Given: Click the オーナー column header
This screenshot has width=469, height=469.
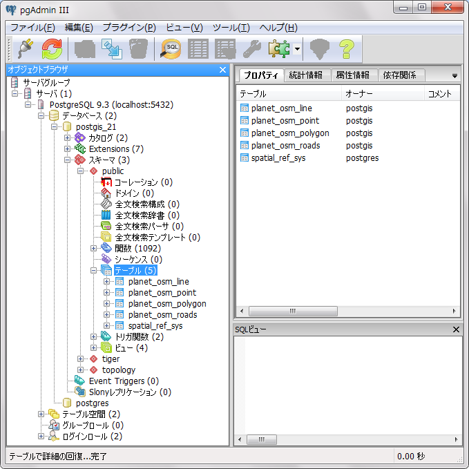Looking at the screenshot, I should pos(383,94).
